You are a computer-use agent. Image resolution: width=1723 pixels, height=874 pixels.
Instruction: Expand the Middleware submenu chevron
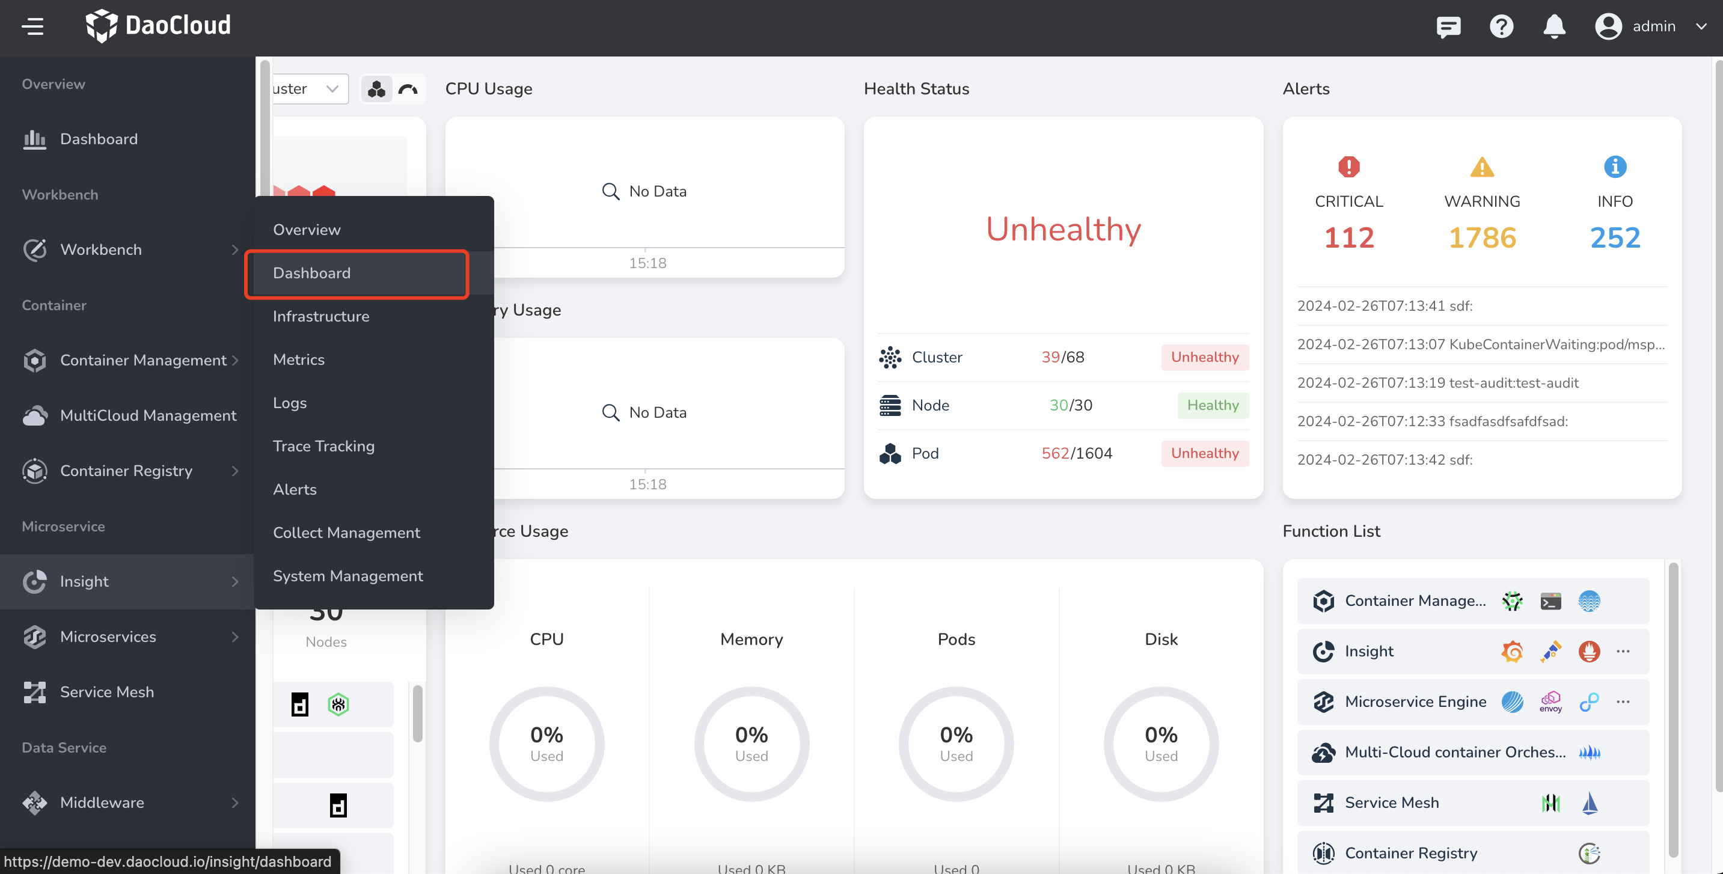click(235, 802)
